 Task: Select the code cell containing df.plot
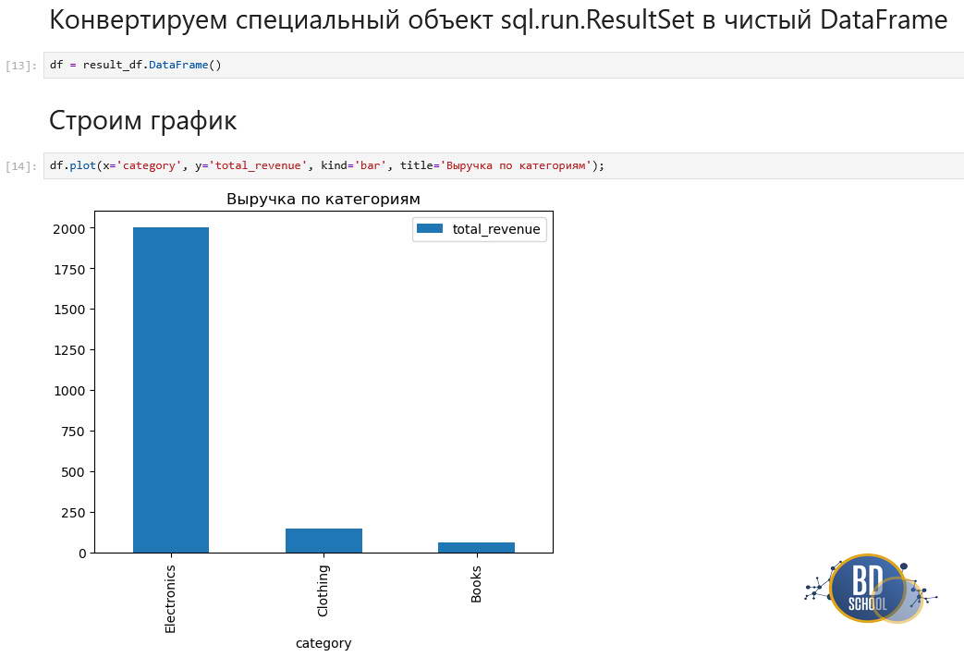tap(323, 164)
